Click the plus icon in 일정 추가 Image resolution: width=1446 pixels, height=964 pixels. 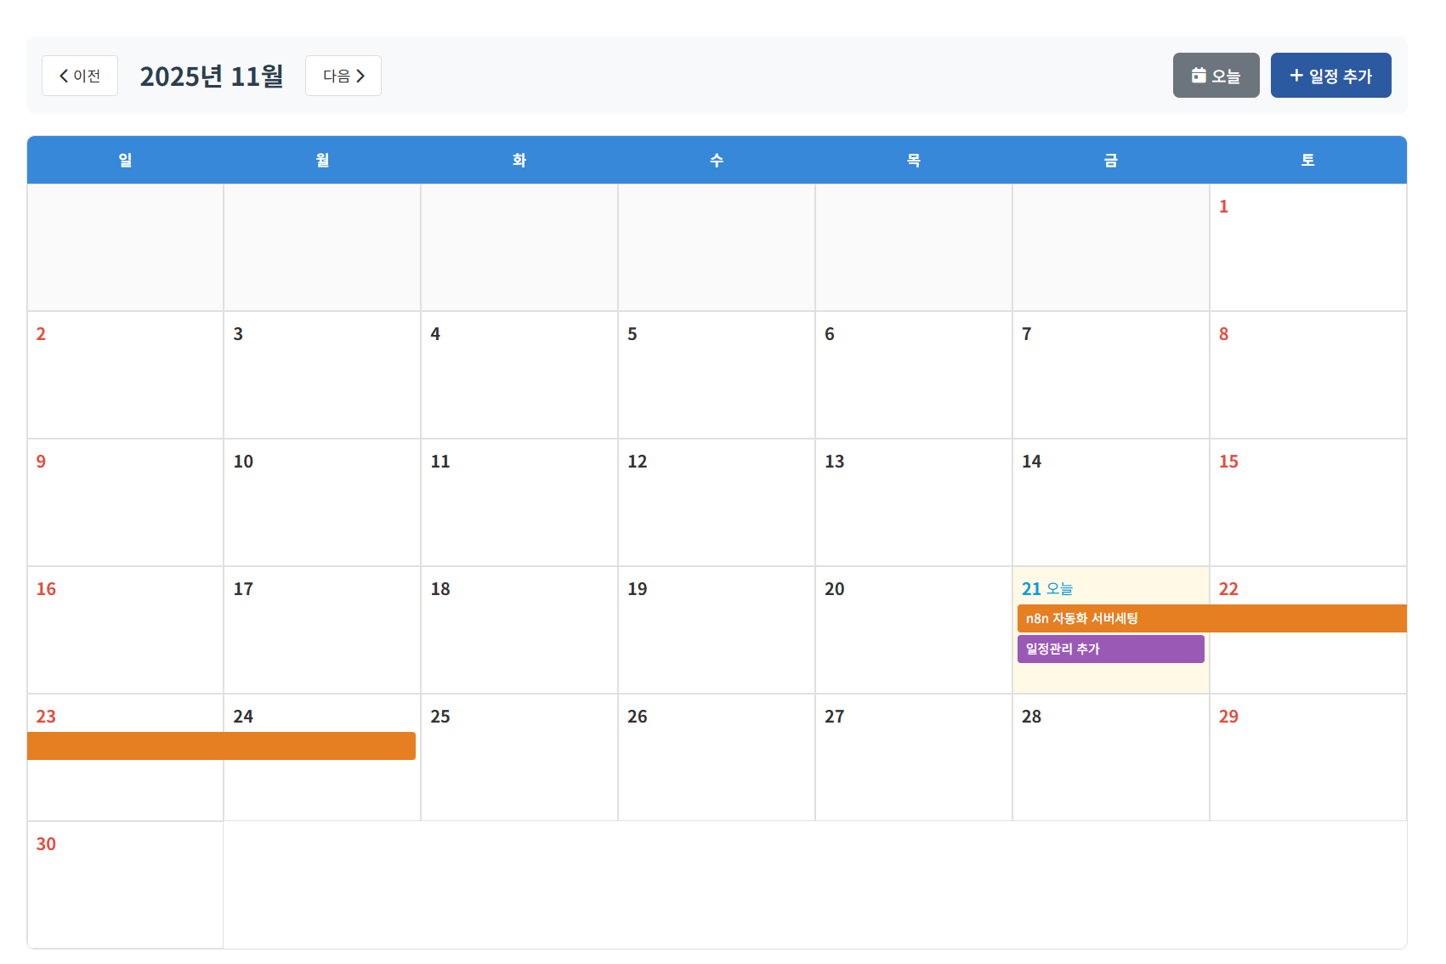pos(1296,76)
